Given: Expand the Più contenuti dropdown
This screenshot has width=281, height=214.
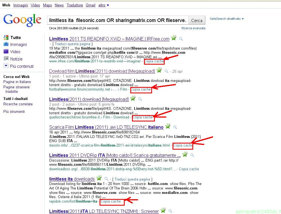Looking at the screenshot, I should tap(6, 66).
